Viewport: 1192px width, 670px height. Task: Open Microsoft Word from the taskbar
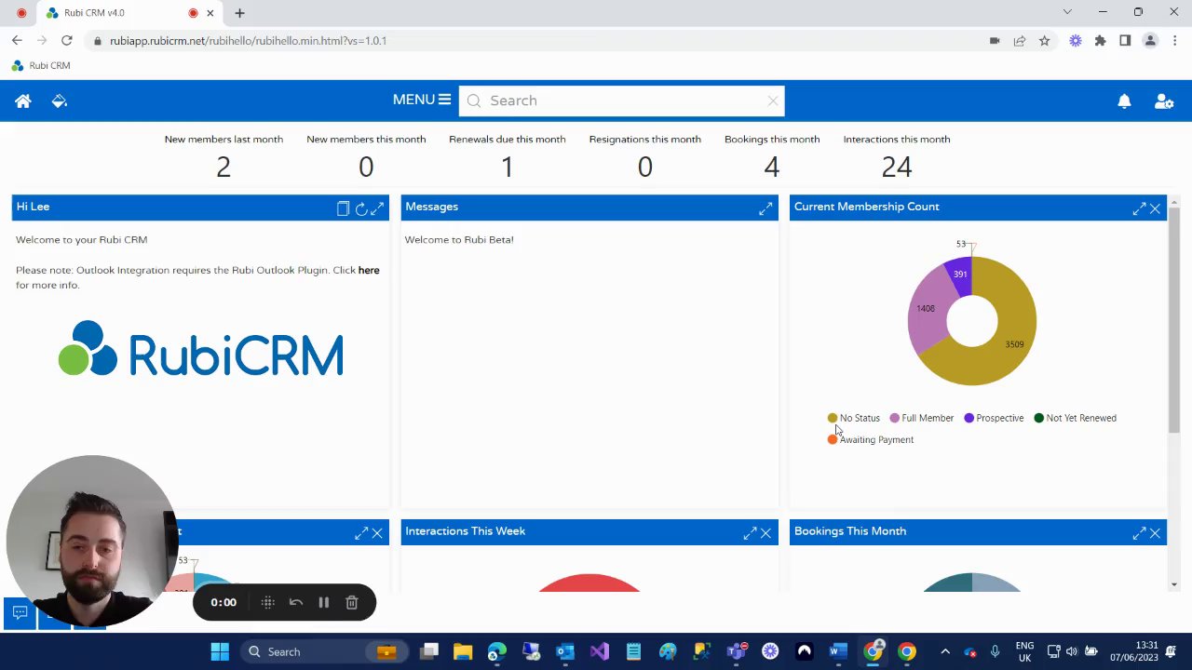838,651
